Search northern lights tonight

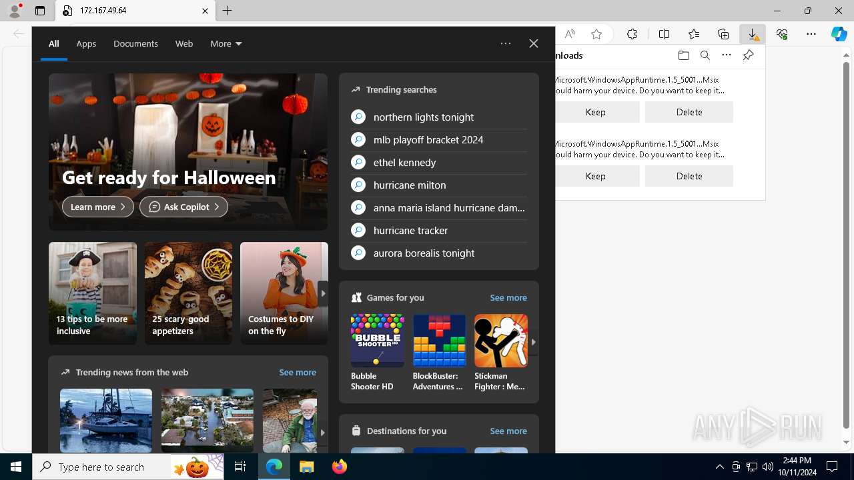point(439,117)
